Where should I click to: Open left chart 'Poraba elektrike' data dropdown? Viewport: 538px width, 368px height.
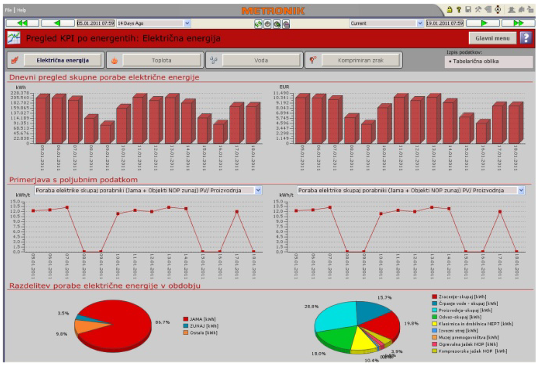(257, 190)
